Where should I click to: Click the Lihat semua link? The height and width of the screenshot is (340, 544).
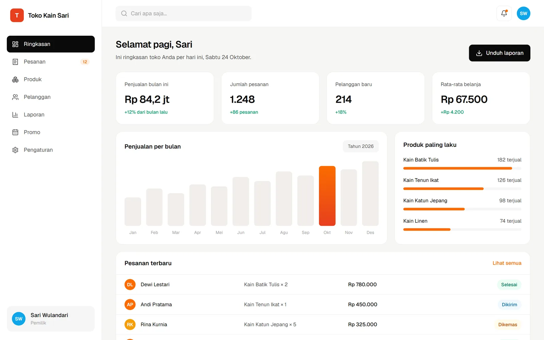(507, 263)
